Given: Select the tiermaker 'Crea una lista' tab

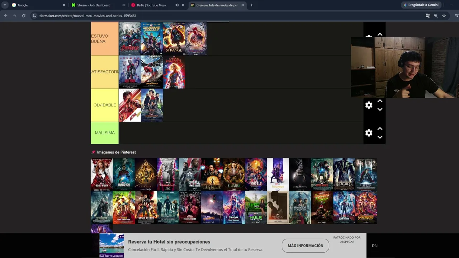Looking at the screenshot, I should [x=217, y=5].
